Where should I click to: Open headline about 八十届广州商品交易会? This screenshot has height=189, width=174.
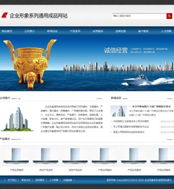click(151, 106)
